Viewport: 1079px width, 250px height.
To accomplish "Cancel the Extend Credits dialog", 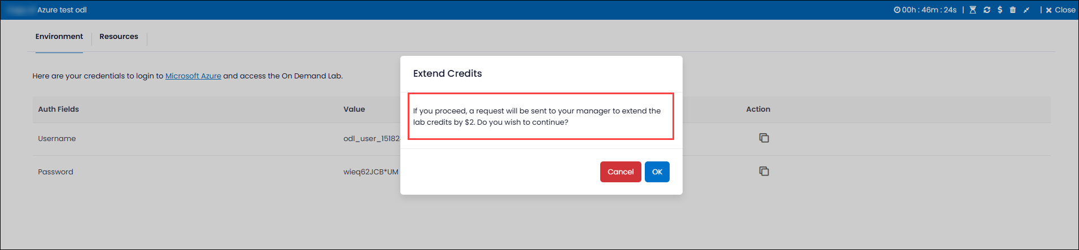I will click(621, 172).
